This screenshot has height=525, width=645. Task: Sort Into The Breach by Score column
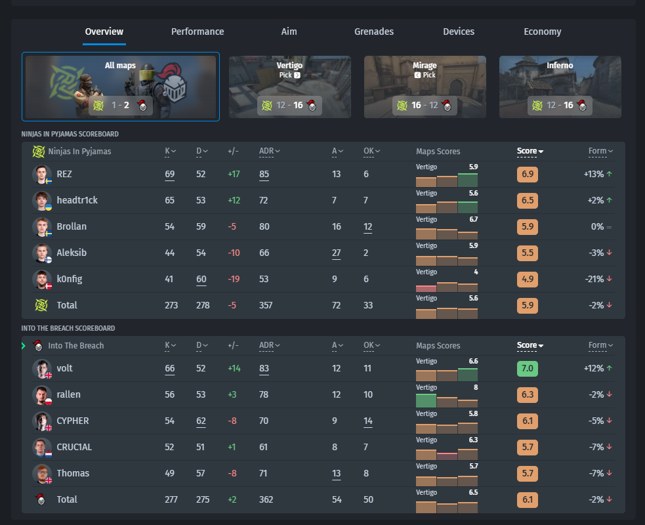(530, 346)
